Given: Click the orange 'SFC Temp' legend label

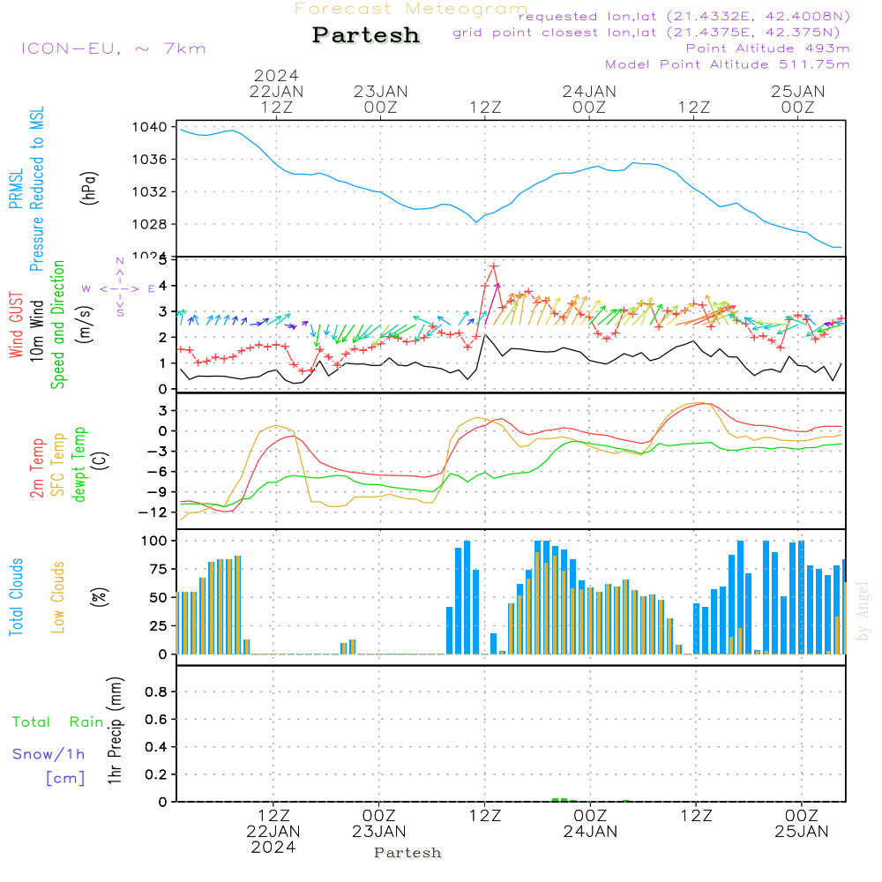Looking at the screenshot, I should coord(57,465).
